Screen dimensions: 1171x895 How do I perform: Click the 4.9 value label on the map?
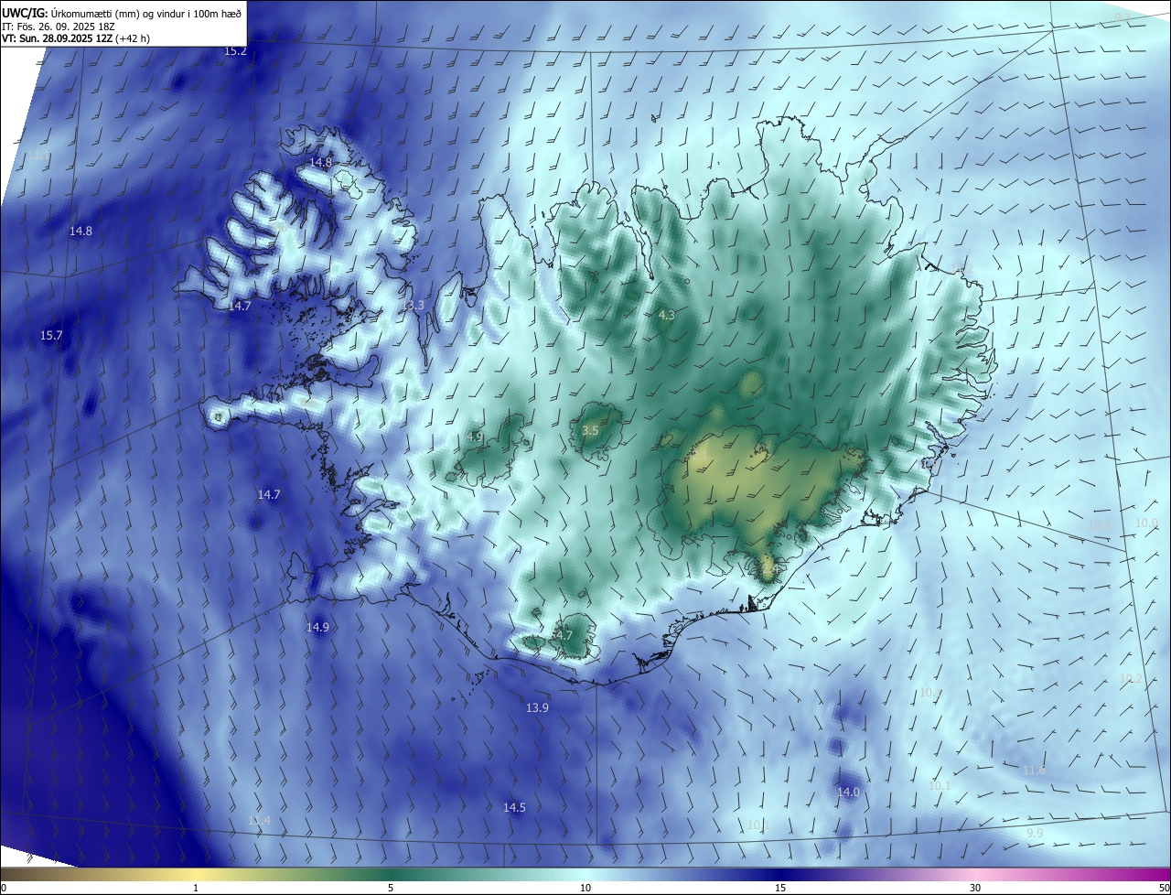click(x=474, y=437)
